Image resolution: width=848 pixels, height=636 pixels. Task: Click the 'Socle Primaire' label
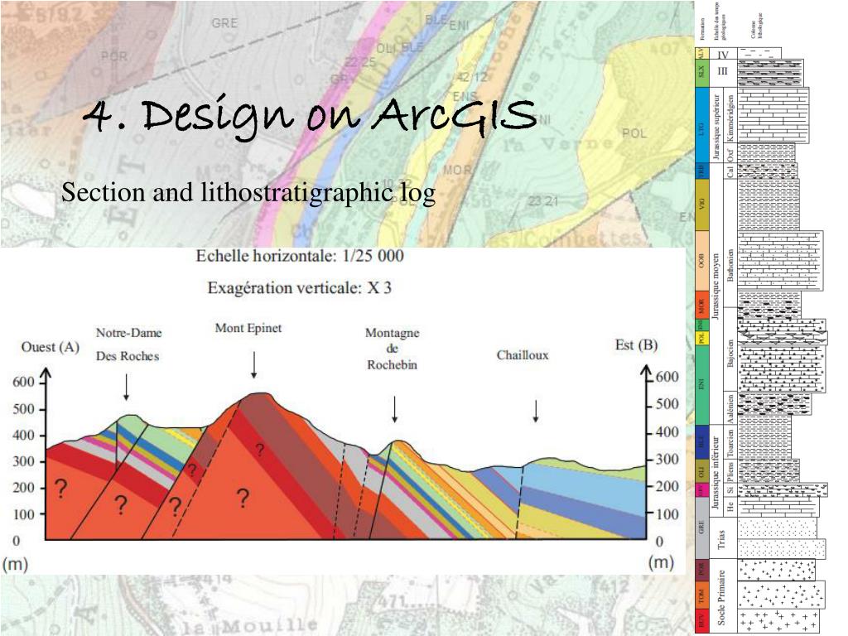[721, 597]
